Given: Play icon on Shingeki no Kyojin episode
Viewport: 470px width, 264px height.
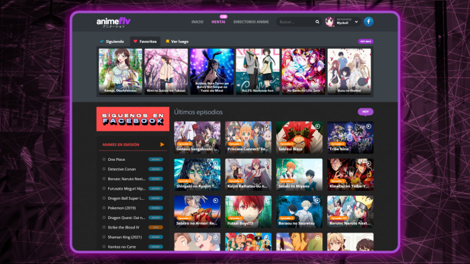Looking at the screenshot, I should tap(216, 163).
